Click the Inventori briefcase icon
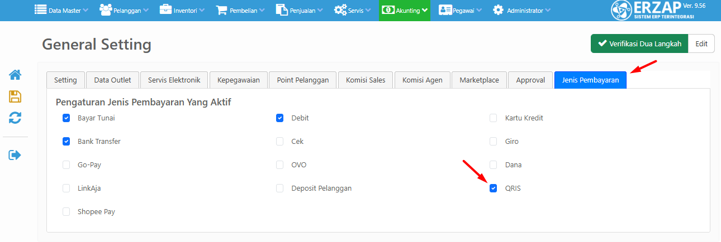The height and width of the screenshot is (242, 721). (x=166, y=10)
